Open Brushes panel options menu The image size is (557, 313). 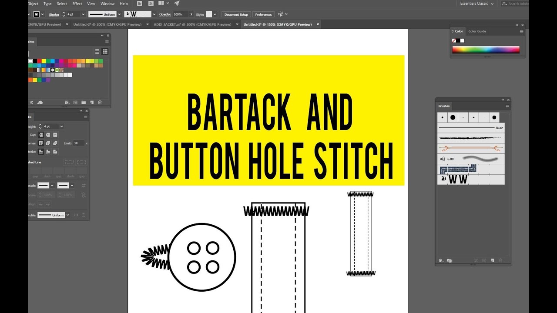[x=507, y=106]
